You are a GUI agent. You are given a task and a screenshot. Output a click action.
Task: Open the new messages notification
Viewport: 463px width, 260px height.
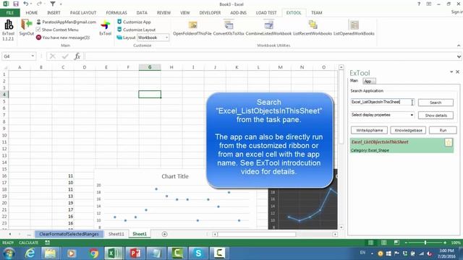(x=63, y=38)
